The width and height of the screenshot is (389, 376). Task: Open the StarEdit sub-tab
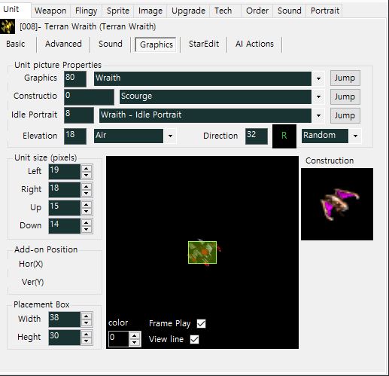204,44
